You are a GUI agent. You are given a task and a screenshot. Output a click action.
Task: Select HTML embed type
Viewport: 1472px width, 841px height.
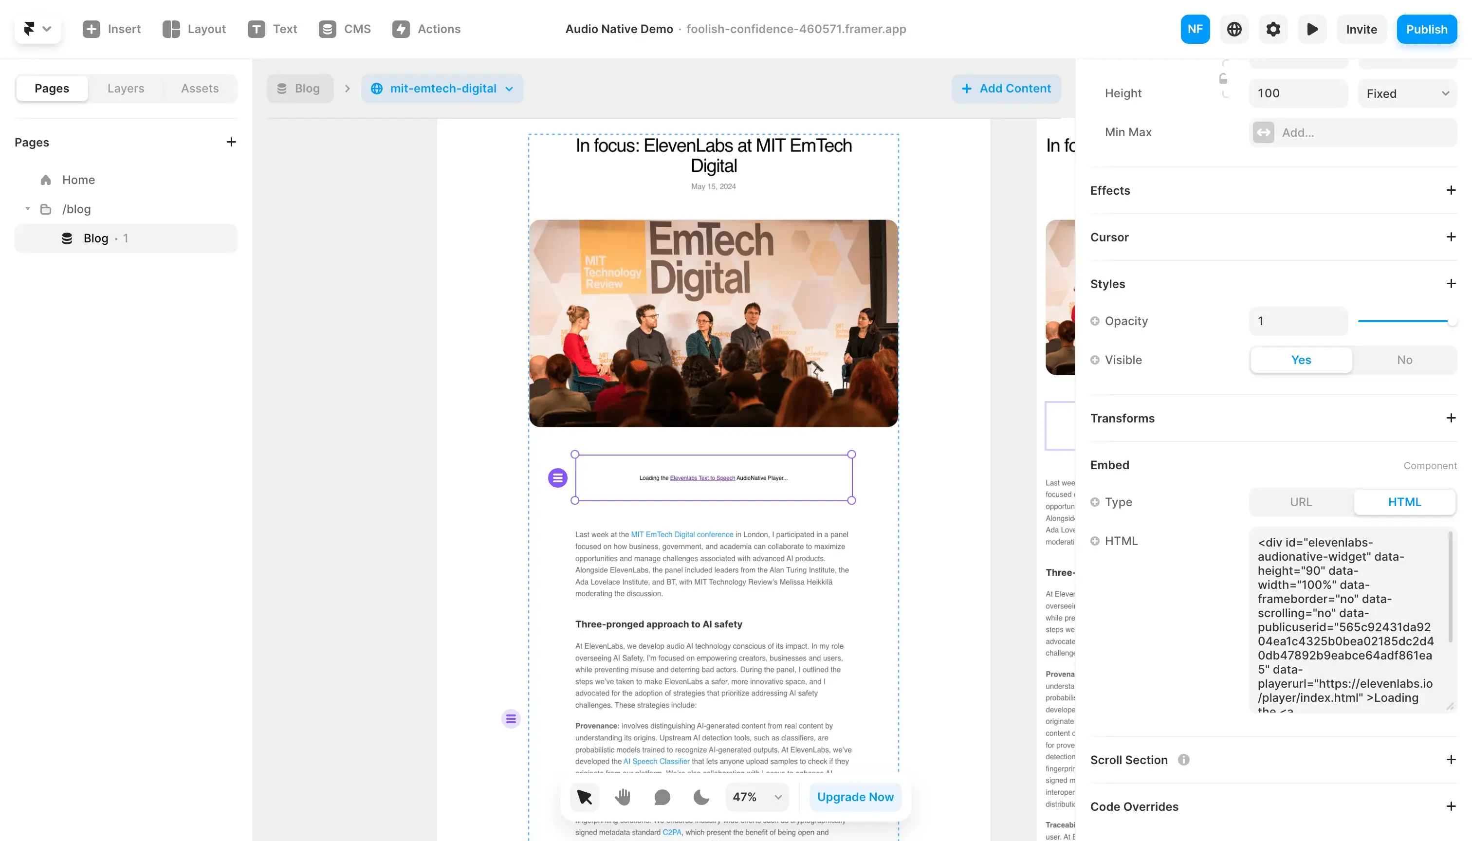click(x=1404, y=502)
